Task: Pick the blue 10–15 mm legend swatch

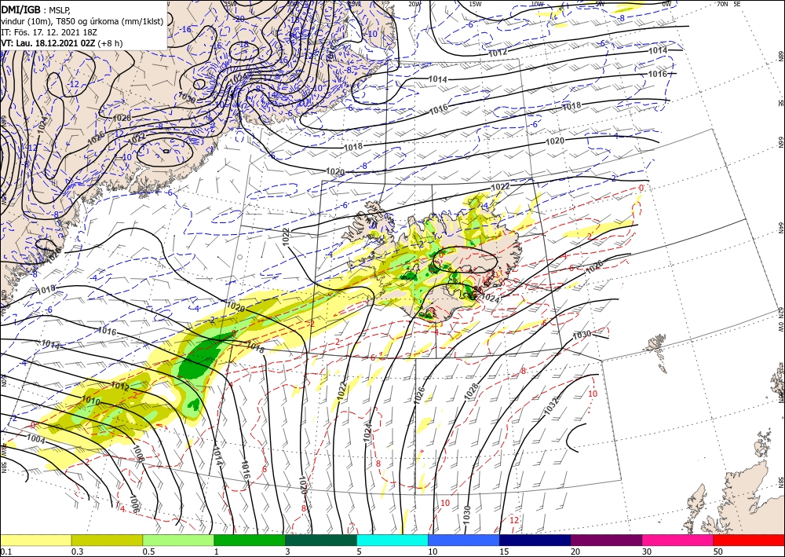Action: [464, 540]
